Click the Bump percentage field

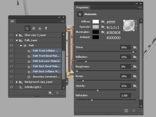tap(126, 76)
